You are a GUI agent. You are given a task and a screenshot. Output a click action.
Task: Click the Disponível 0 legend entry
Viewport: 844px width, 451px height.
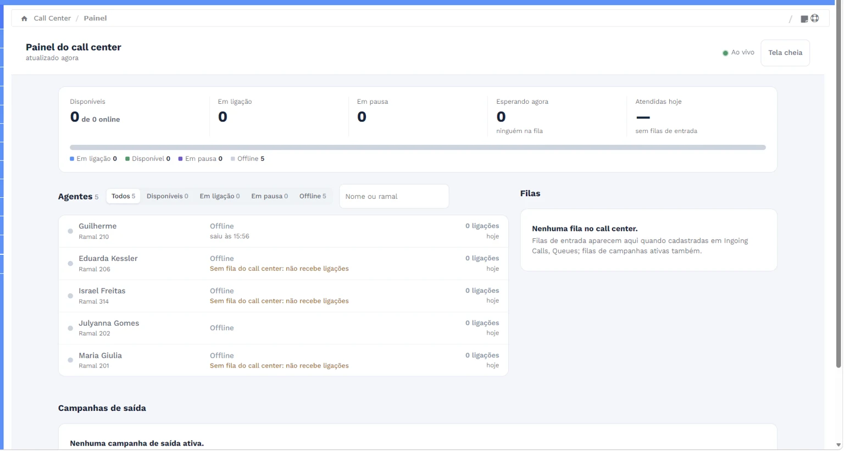click(148, 159)
